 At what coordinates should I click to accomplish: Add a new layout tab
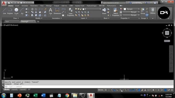click(29, 89)
